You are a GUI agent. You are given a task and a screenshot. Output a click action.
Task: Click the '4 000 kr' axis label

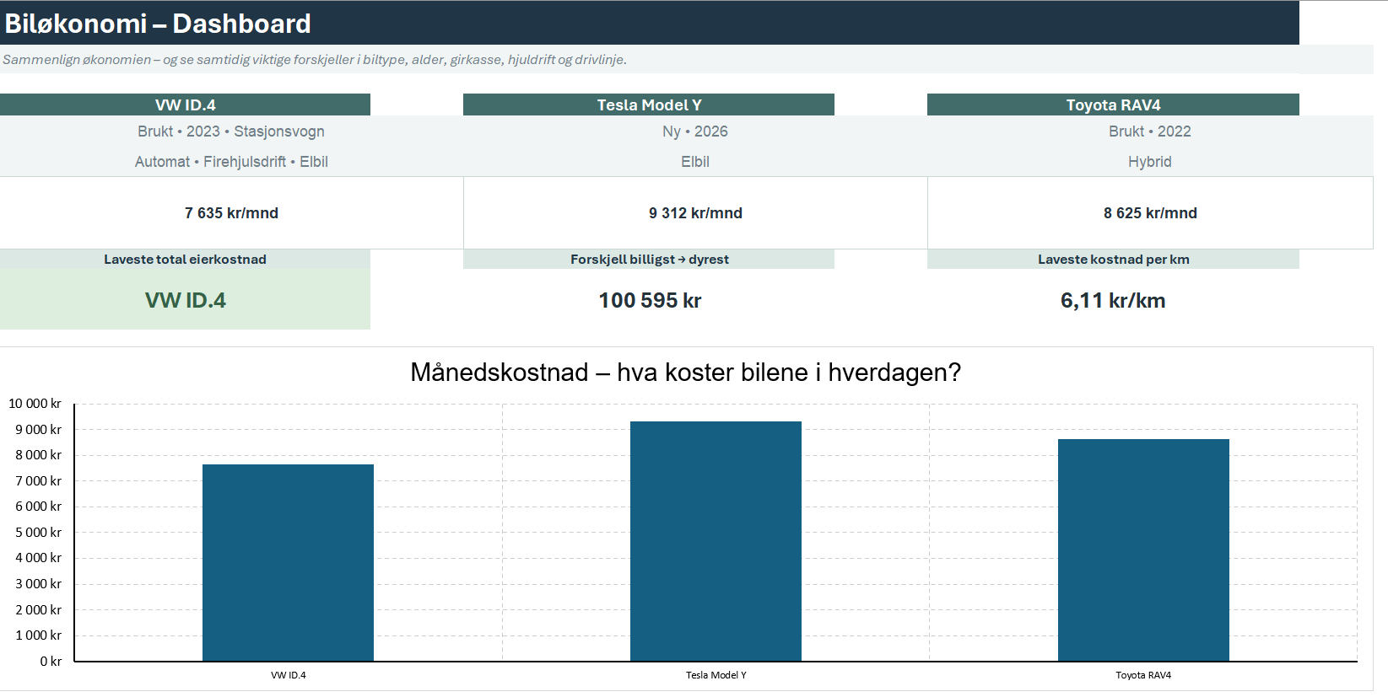pos(39,558)
